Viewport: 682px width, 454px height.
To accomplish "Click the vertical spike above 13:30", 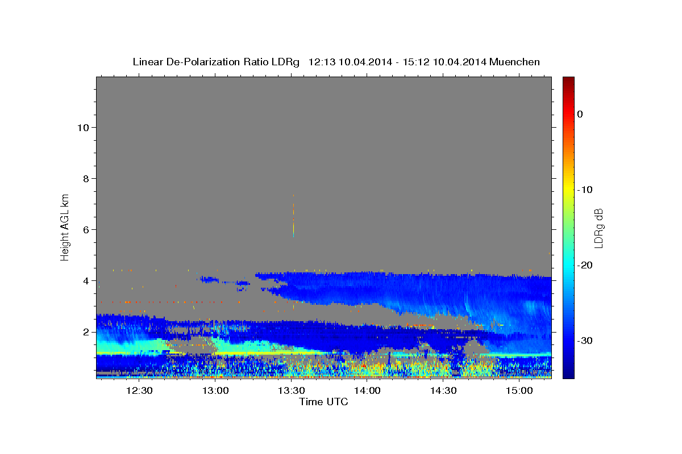I will pos(293,216).
